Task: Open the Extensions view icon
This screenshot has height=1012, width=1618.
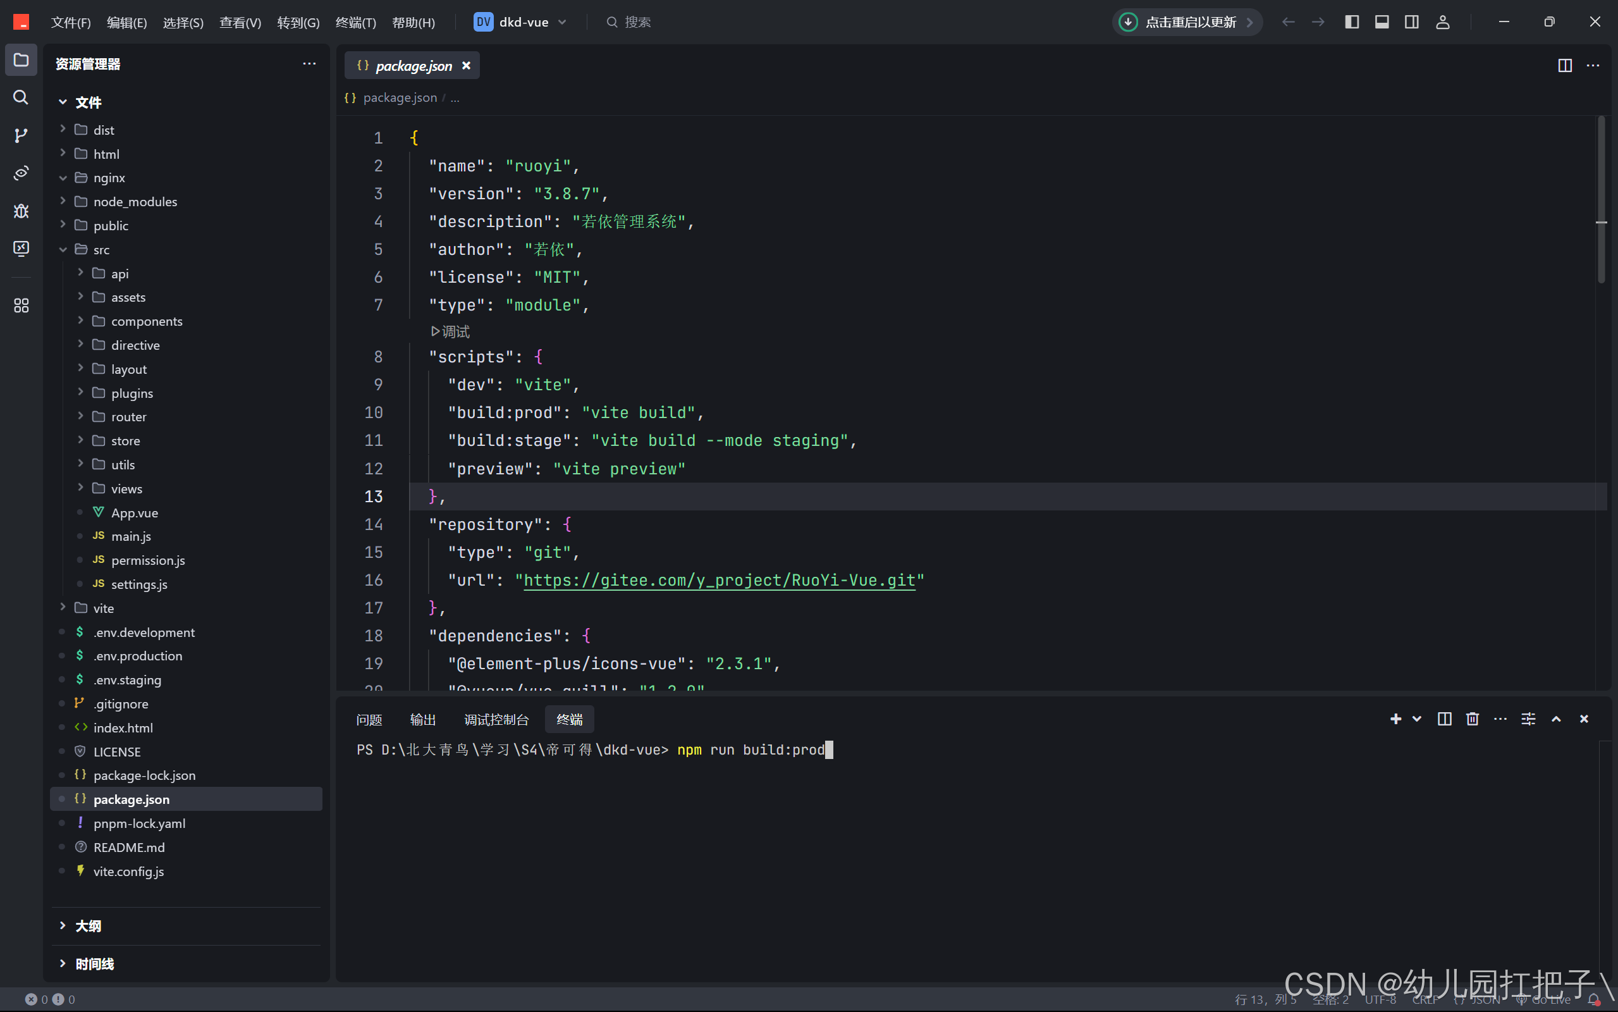Action: 21,306
